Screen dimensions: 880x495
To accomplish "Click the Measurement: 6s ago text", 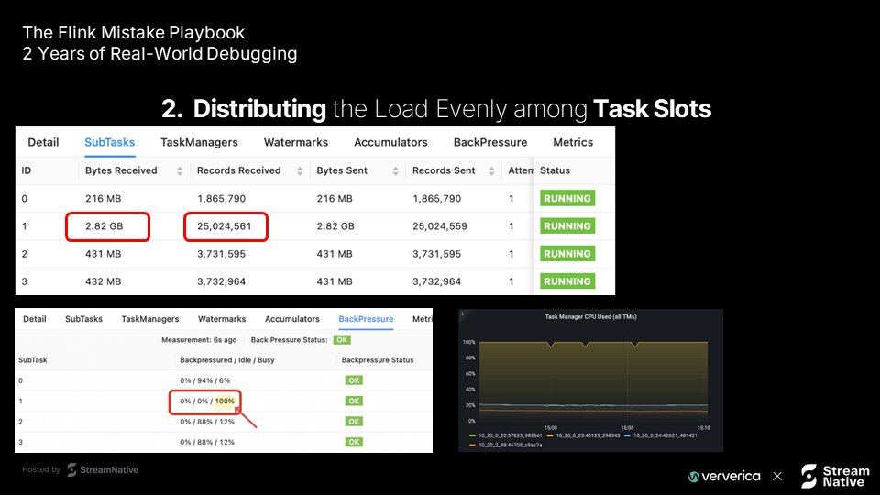I will (199, 340).
